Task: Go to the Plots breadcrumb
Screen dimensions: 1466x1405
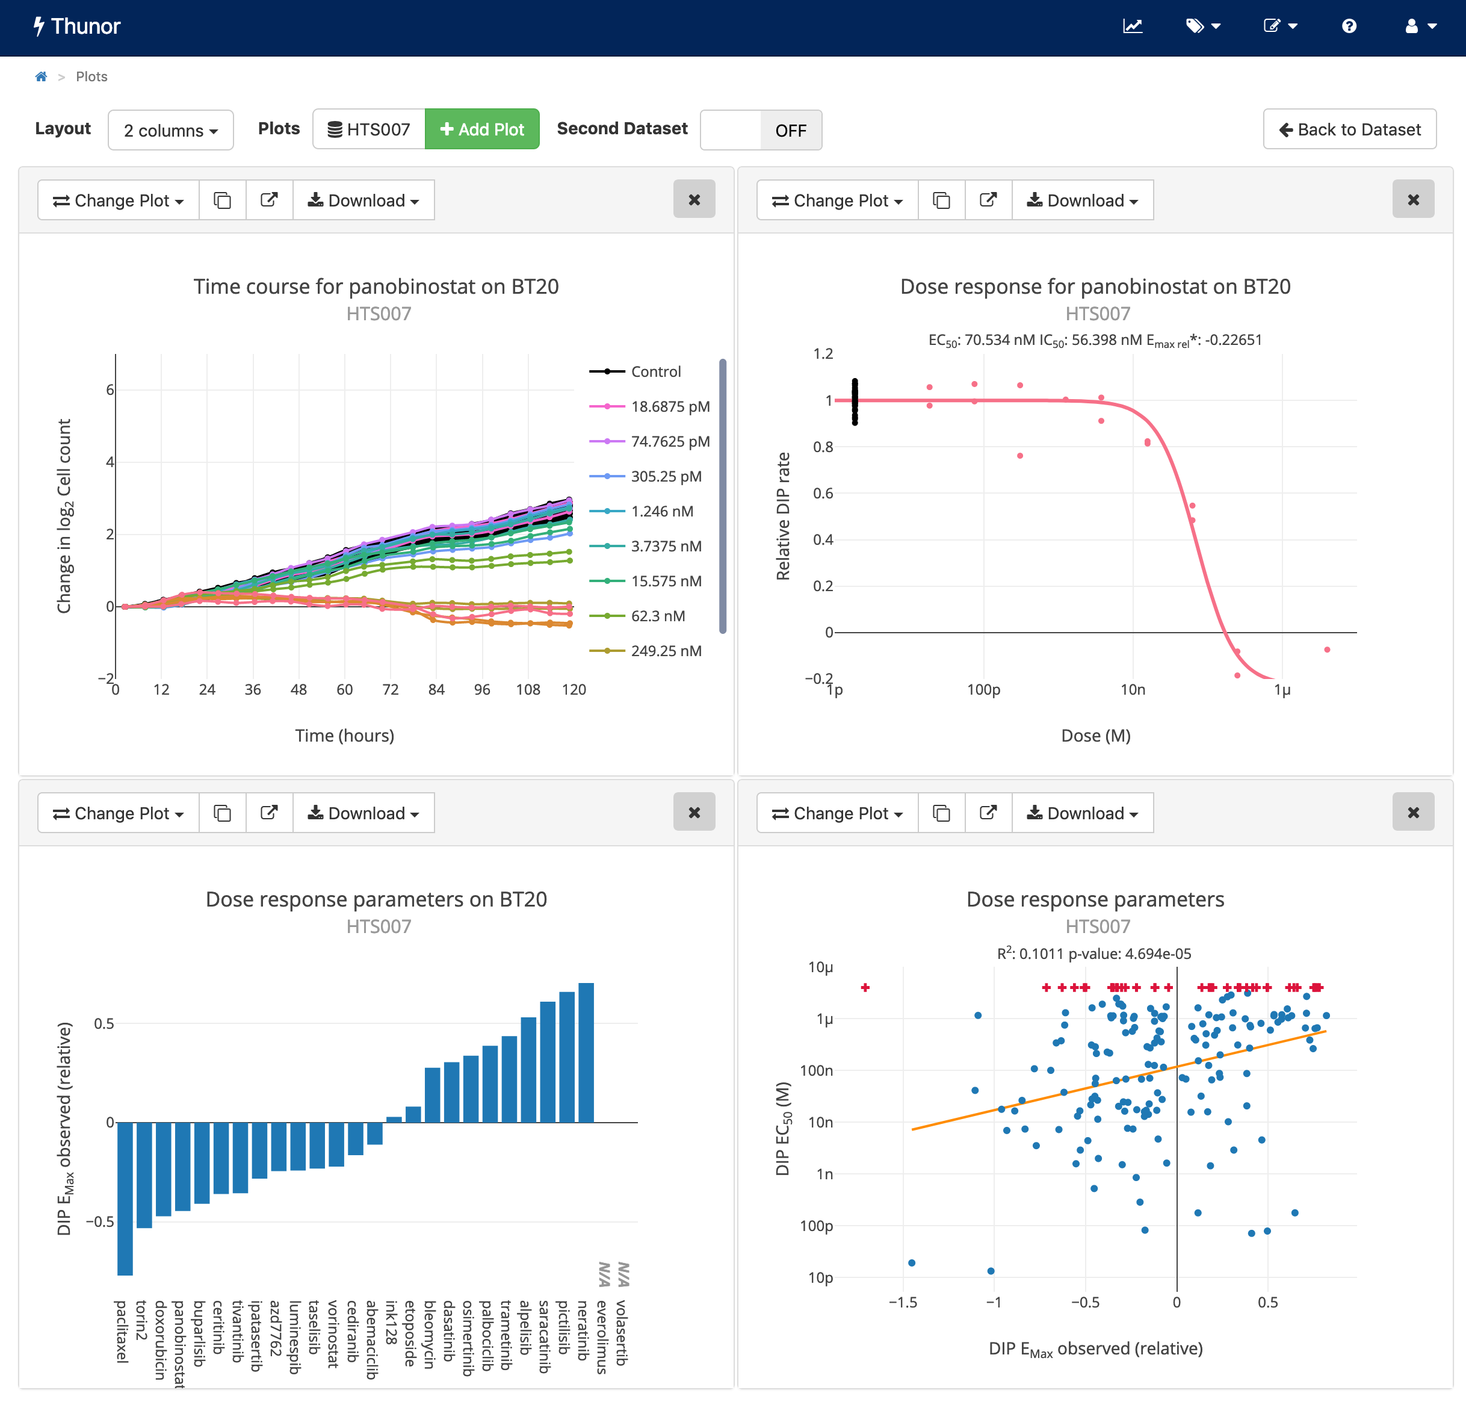Action: coord(91,76)
